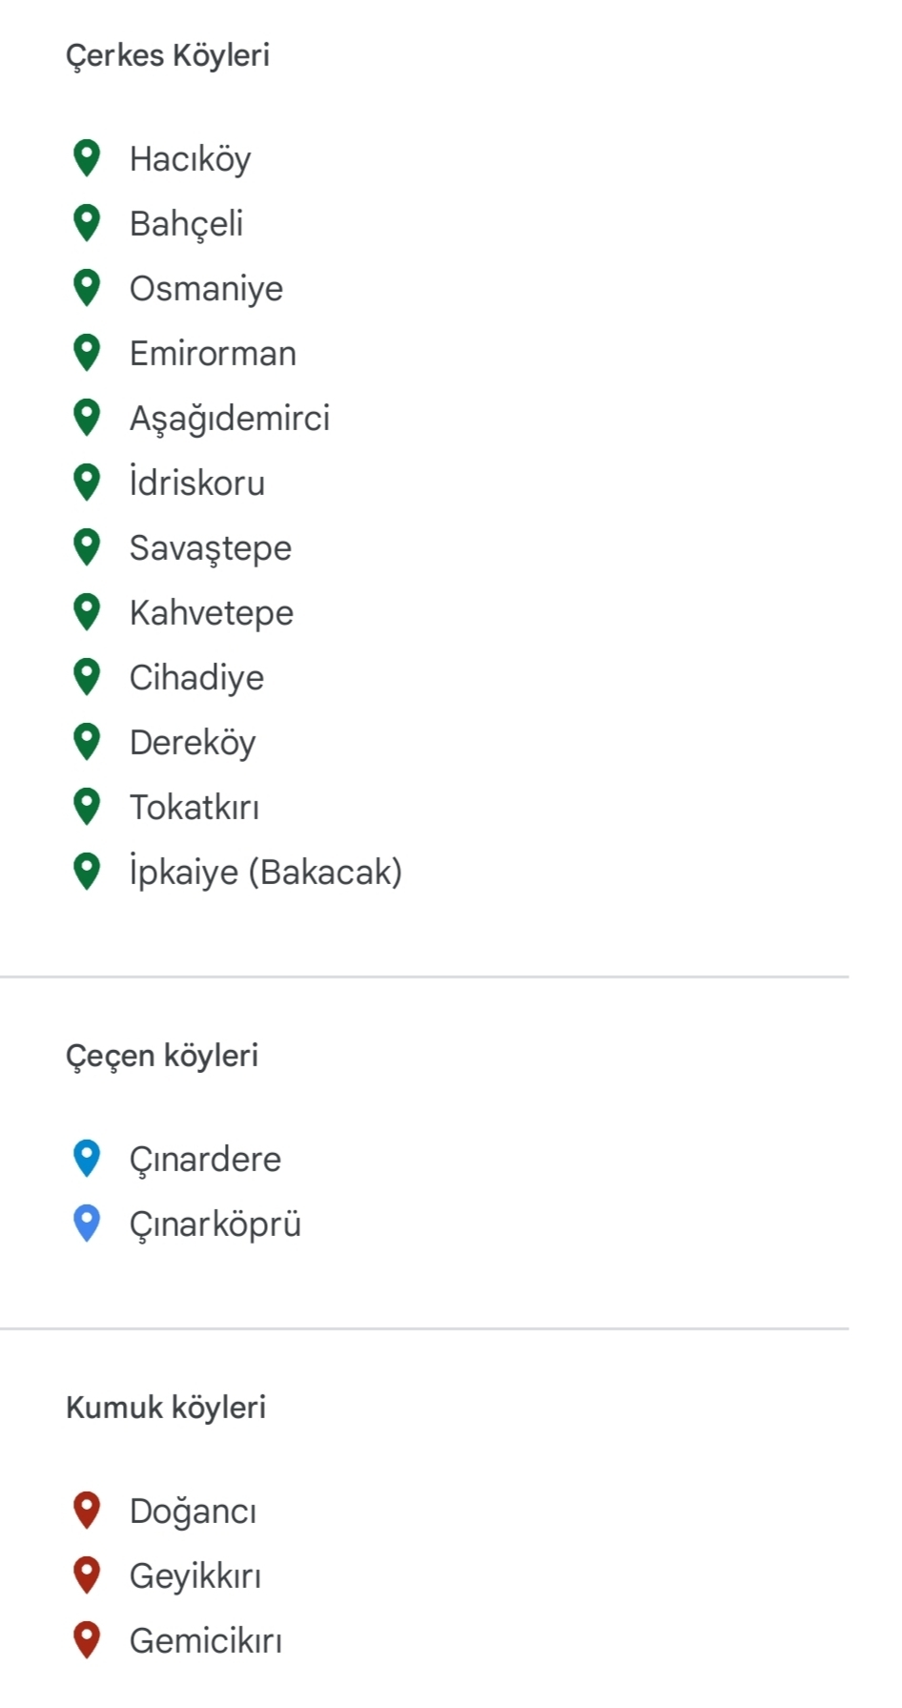Select the green pin for Savaştepe

87,546
